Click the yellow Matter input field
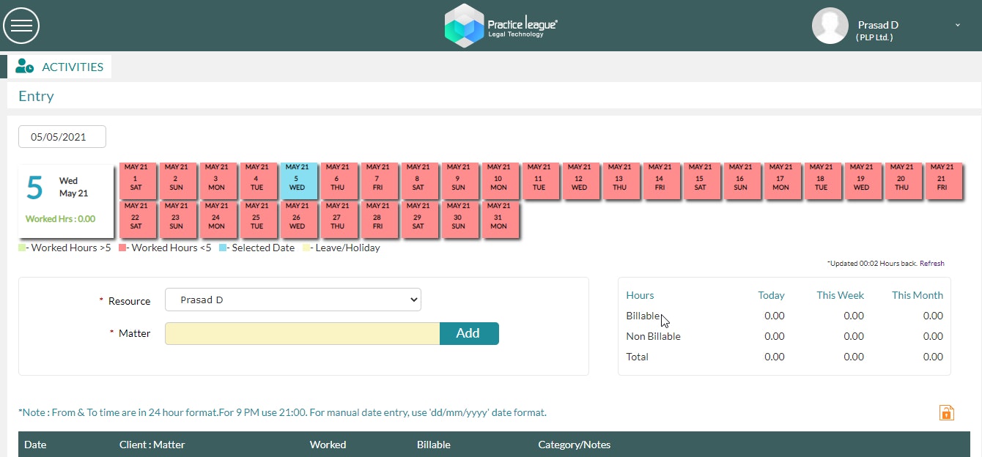This screenshot has height=457, width=982. coord(302,333)
